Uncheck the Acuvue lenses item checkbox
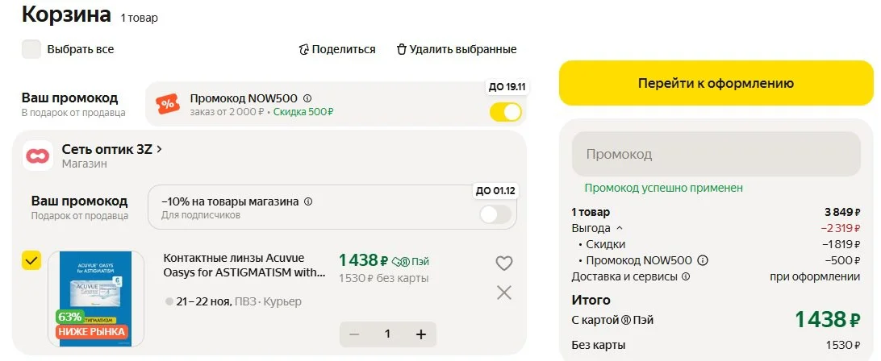Screen dimensions: 881x361 31,260
